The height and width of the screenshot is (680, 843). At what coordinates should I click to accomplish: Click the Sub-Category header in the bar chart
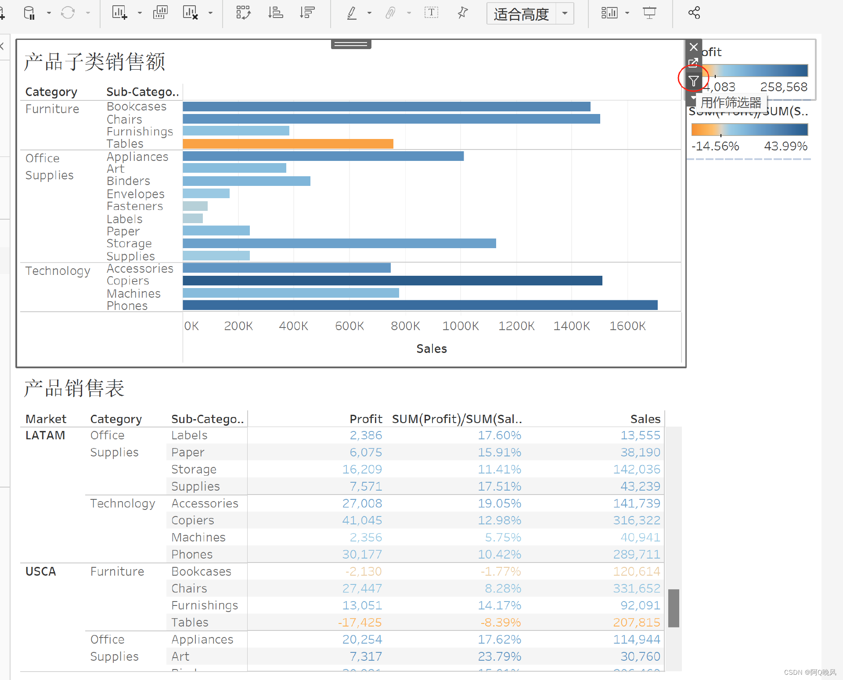[142, 92]
